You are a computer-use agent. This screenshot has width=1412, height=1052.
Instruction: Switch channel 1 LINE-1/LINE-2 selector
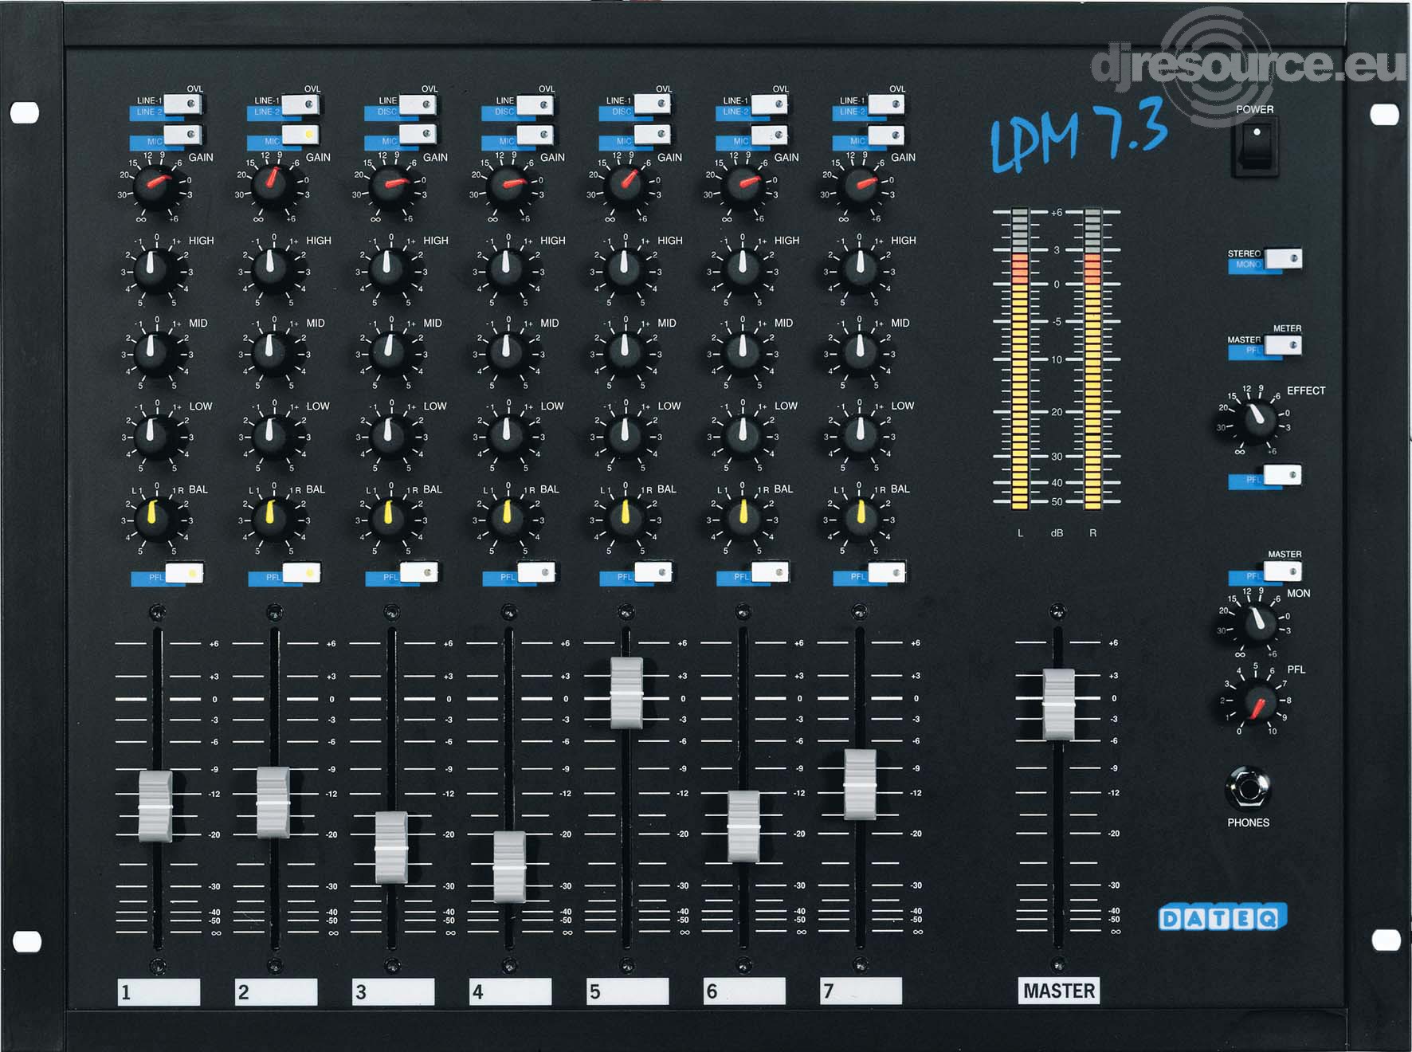point(182,104)
